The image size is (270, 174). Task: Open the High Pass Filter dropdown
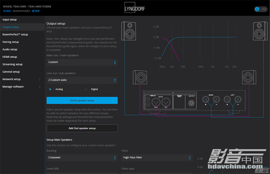click(157, 158)
